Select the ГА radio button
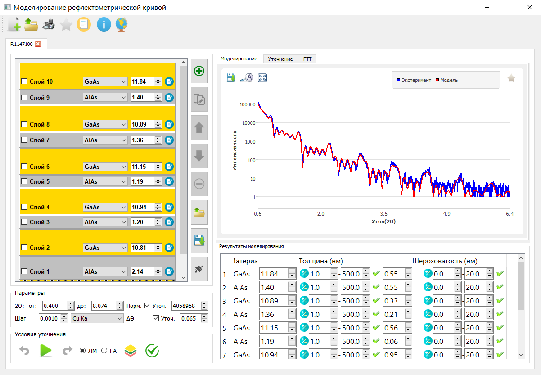Screen dimensions: 541x375 104,351
